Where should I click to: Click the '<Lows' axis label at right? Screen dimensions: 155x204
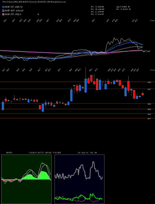pyautogui.click(x=152, y=70)
